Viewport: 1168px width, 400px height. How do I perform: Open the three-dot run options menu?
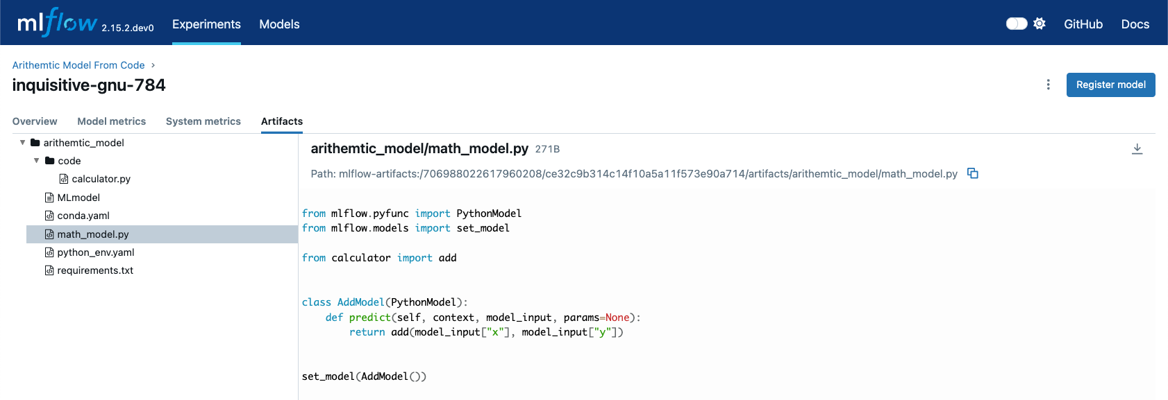[x=1048, y=85]
